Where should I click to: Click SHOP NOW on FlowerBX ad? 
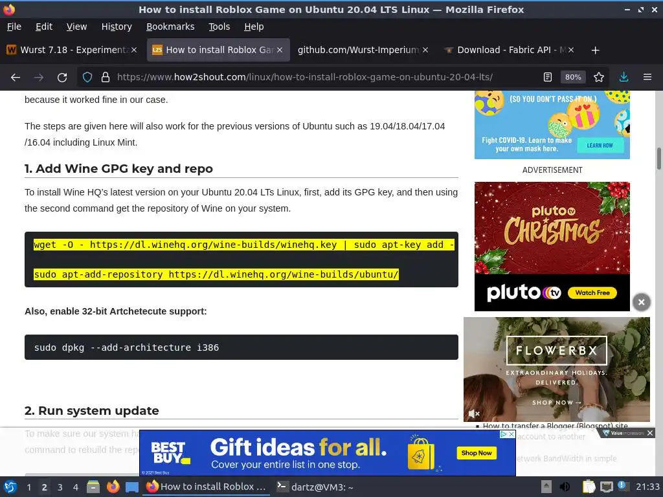(556, 403)
